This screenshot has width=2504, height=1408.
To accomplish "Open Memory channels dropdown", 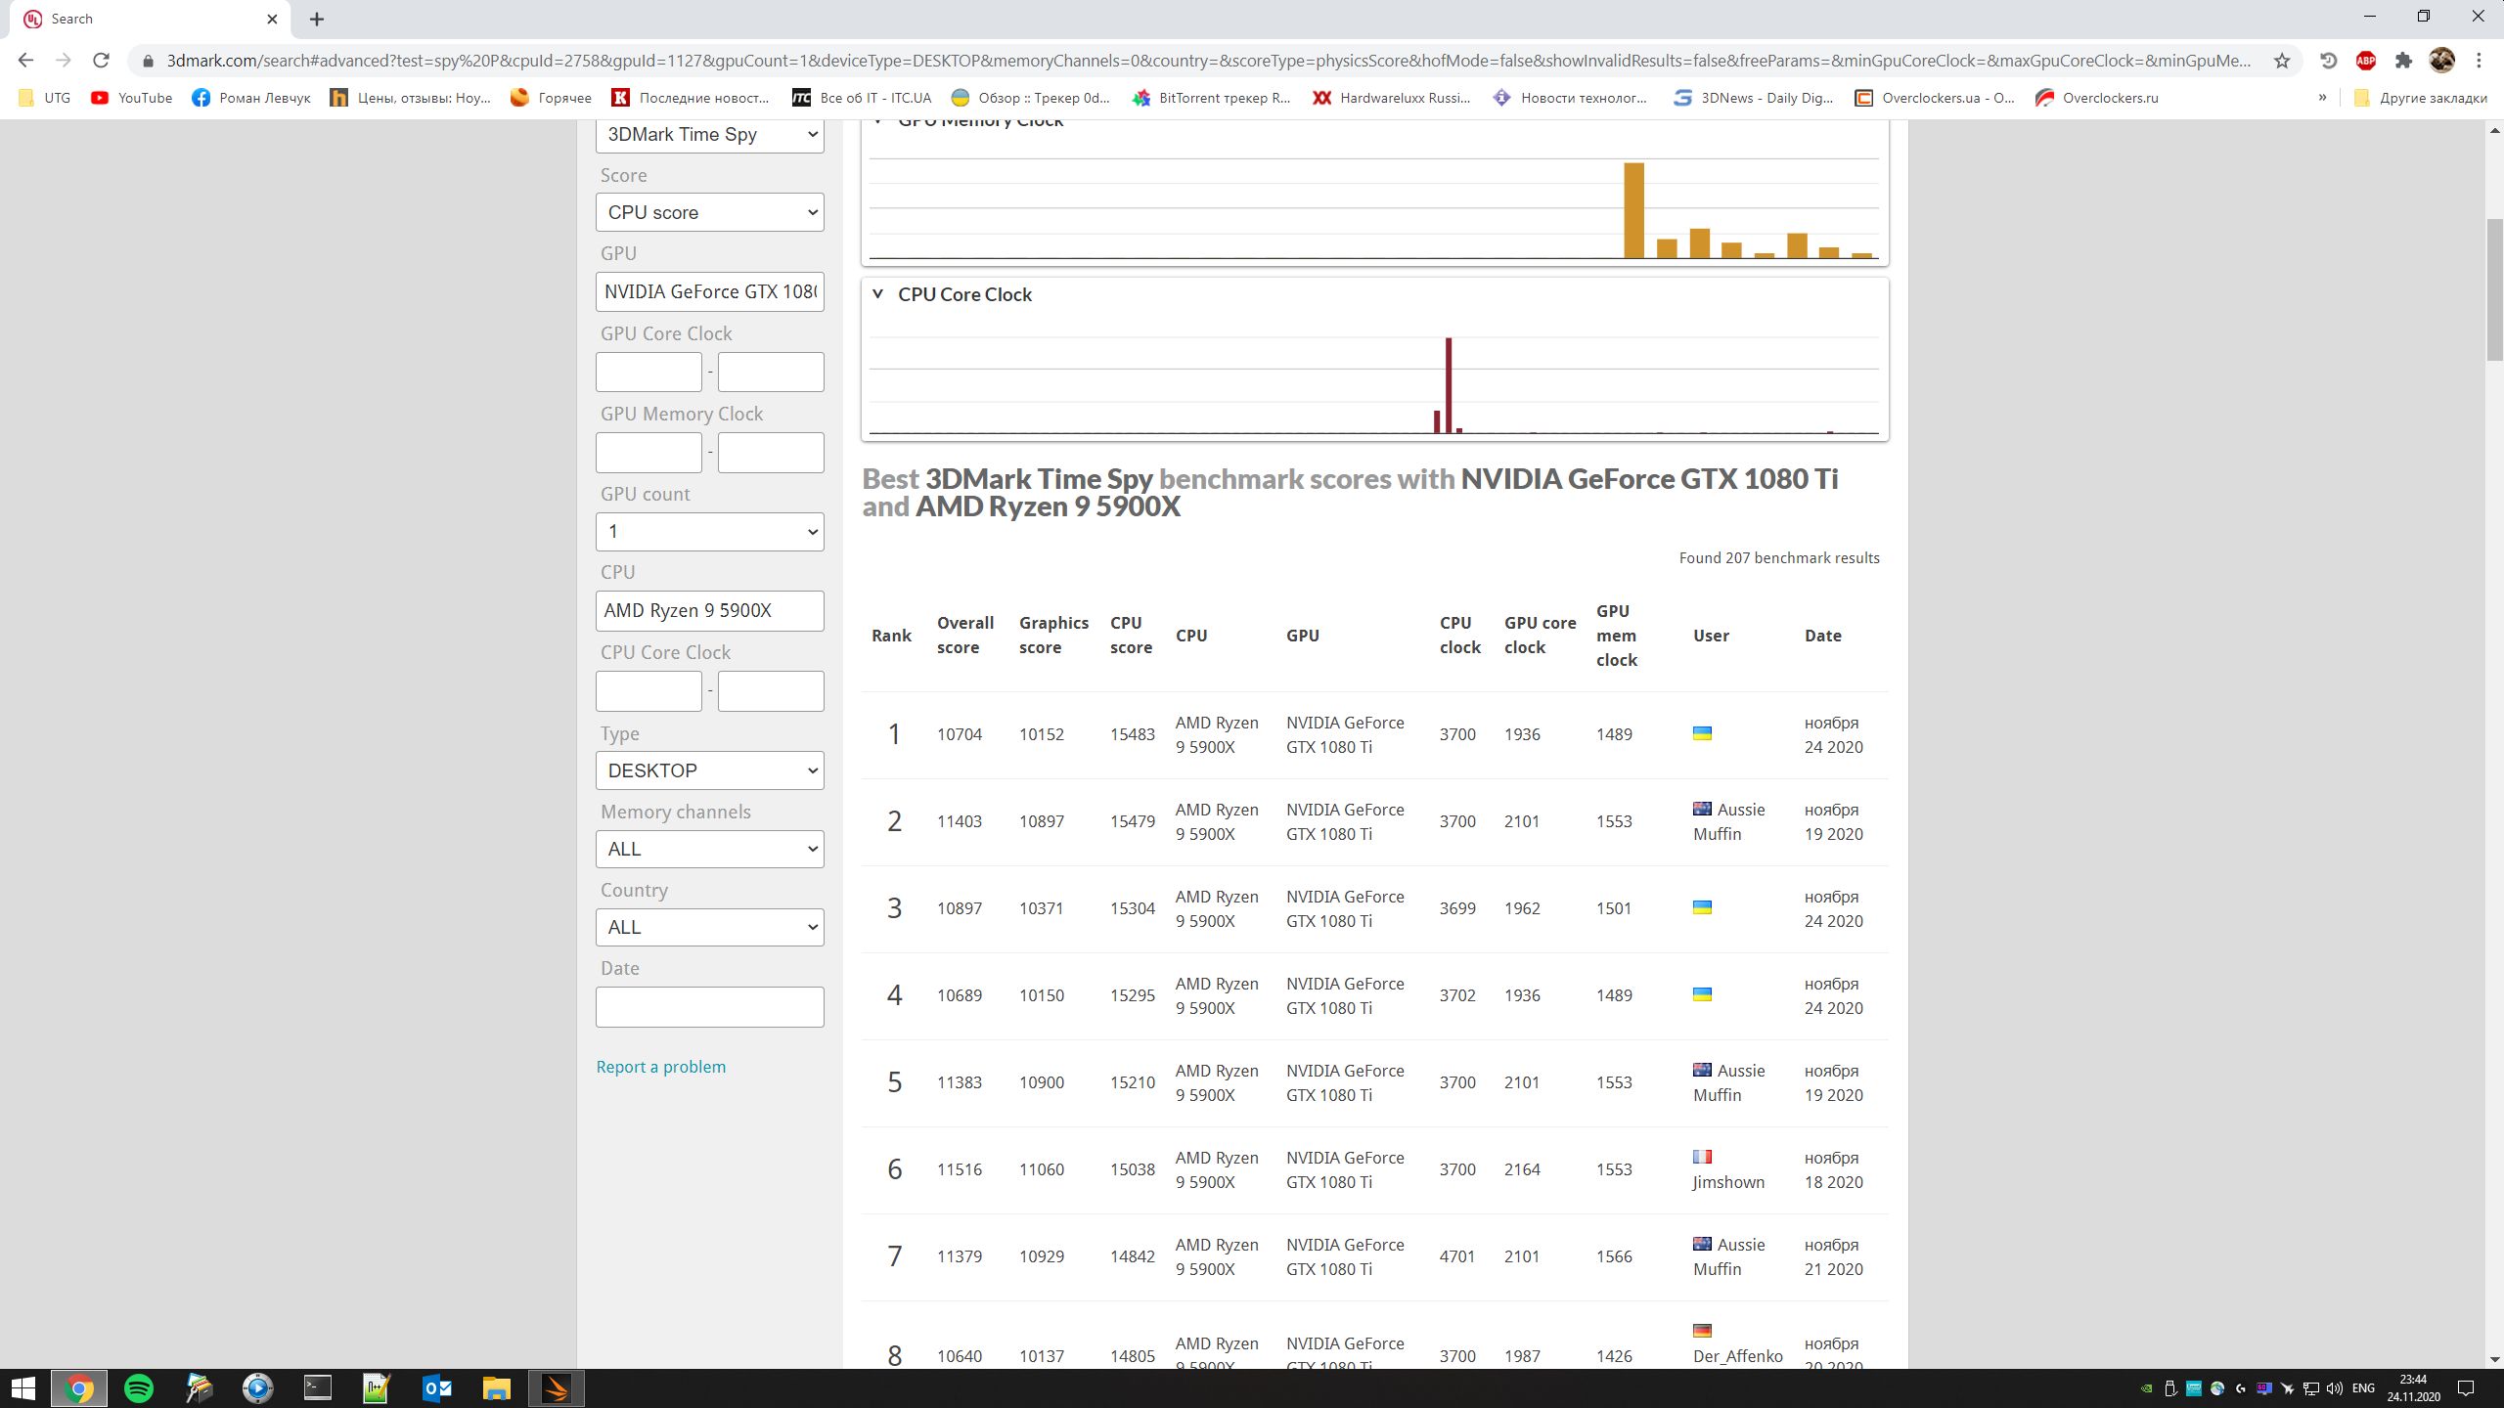I will click(710, 849).
